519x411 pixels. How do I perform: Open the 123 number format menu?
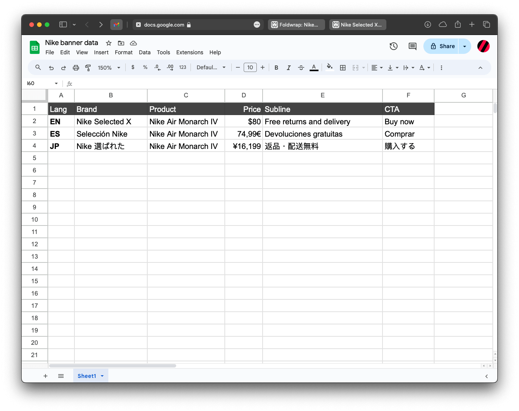[x=183, y=67]
